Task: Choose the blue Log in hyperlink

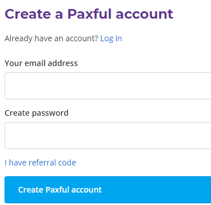Action: click(111, 38)
